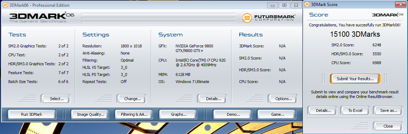The image size is (408, 134).
Task: Click the CPU Score value 6988
Action: click(377, 63)
